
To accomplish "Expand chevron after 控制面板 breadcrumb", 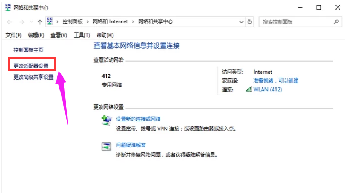I will click(x=88, y=22).
